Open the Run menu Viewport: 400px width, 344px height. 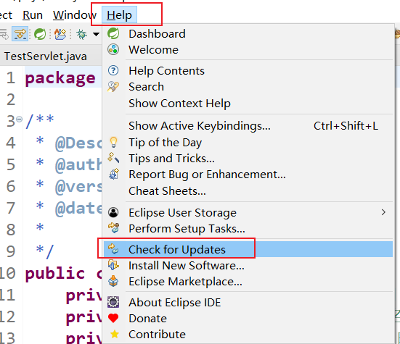(x=33, y=15)
